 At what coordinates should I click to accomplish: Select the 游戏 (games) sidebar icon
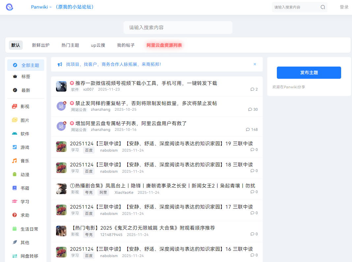coord(14,147)
